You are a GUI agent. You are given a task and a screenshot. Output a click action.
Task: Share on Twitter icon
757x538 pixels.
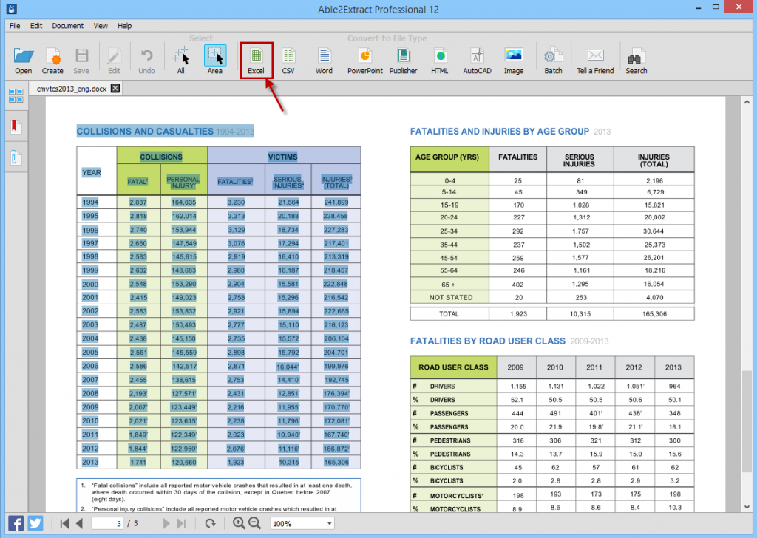[x=35, y=523]
